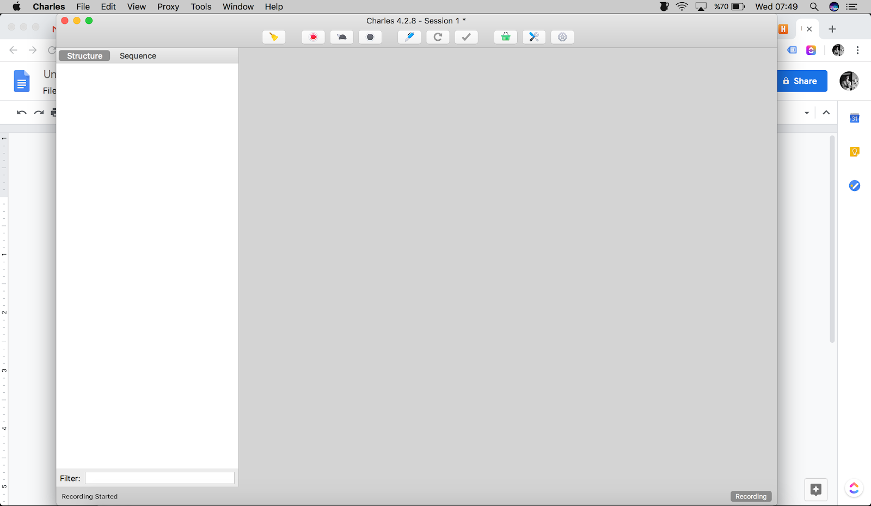Open the editing mode dropdown arrow in Docs
The height and width of the screenshot is (506, 871).
pos(807,113)
